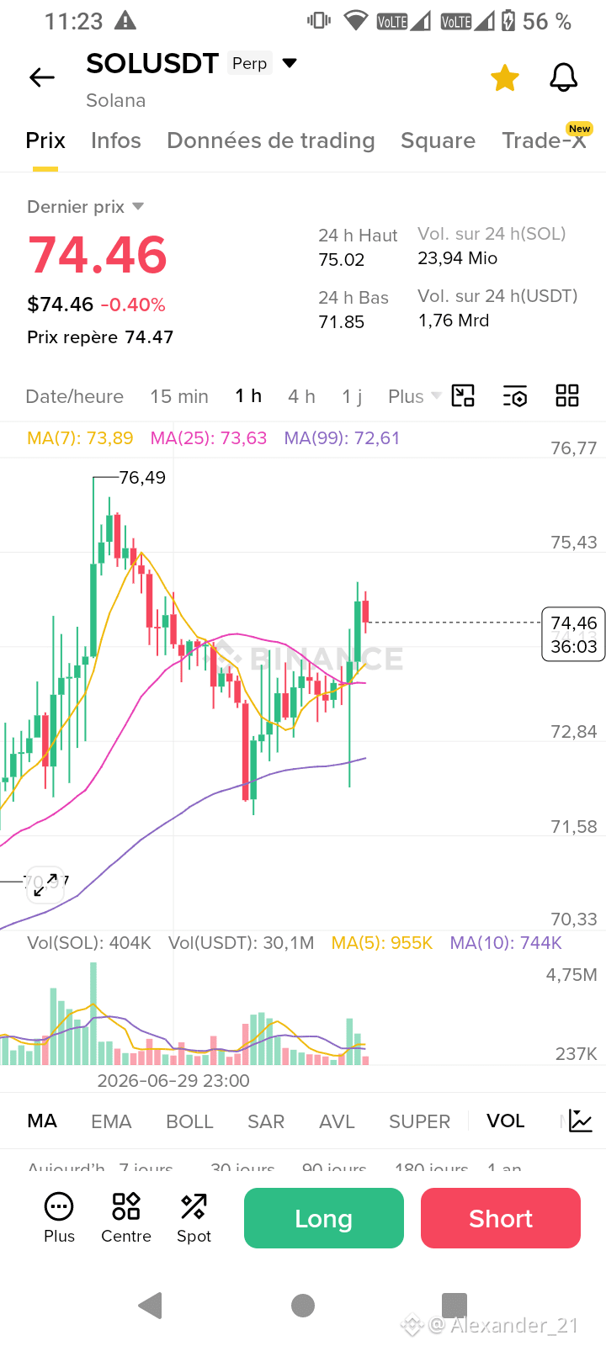Screen dimensions: 606x1346
Task: Tap the Short button
Action: (501, 1218)
